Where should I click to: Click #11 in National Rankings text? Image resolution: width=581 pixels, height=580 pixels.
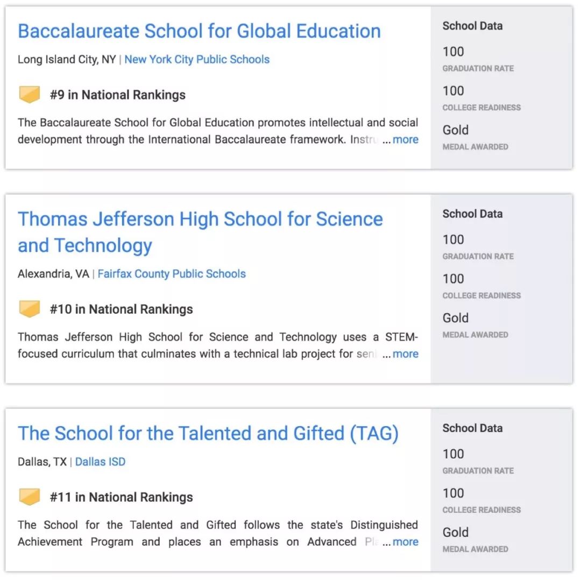[122, 497]
